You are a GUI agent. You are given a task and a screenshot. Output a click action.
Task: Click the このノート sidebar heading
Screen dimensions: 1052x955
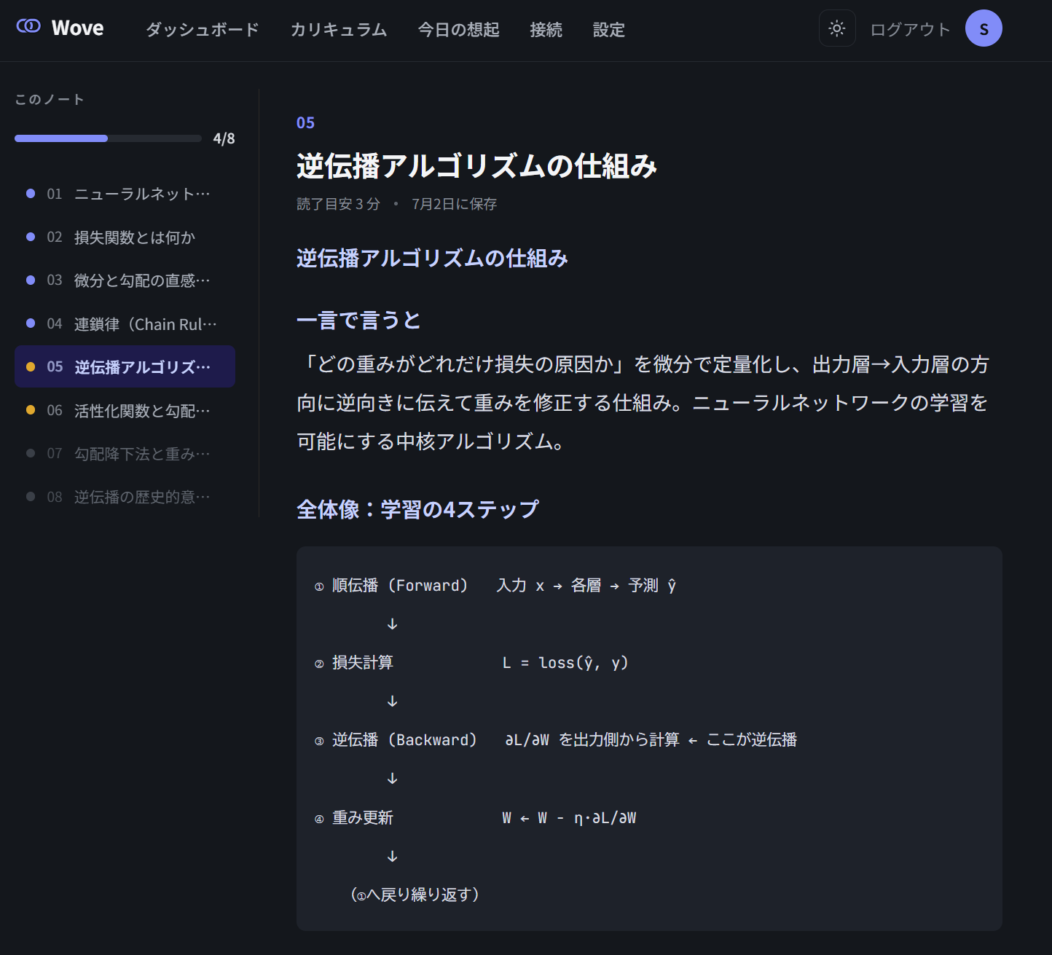point(50,99)
